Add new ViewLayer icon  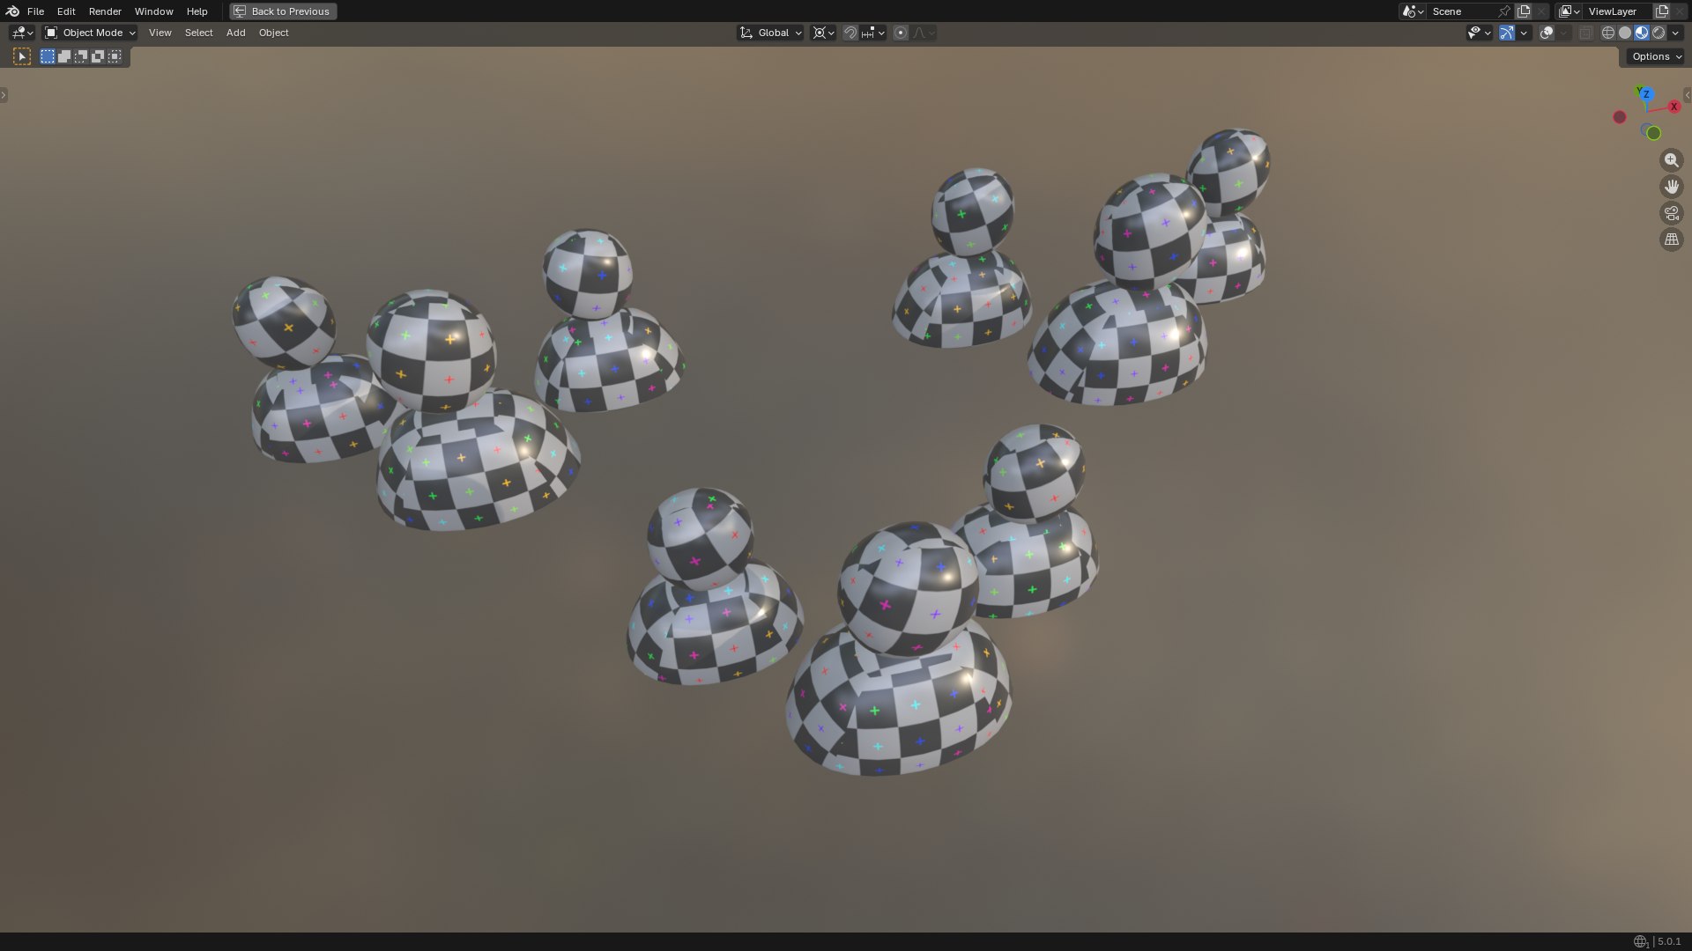[x=1662, y=11]
